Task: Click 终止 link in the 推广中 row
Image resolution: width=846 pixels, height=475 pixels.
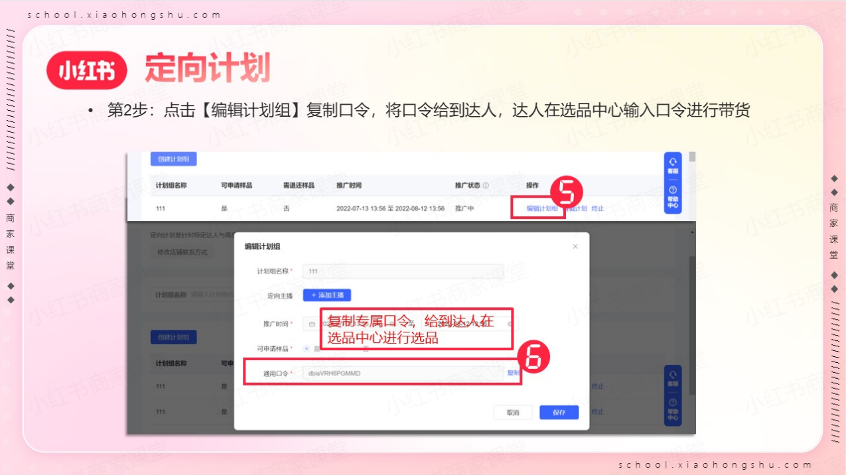Action: coord(597,208)
